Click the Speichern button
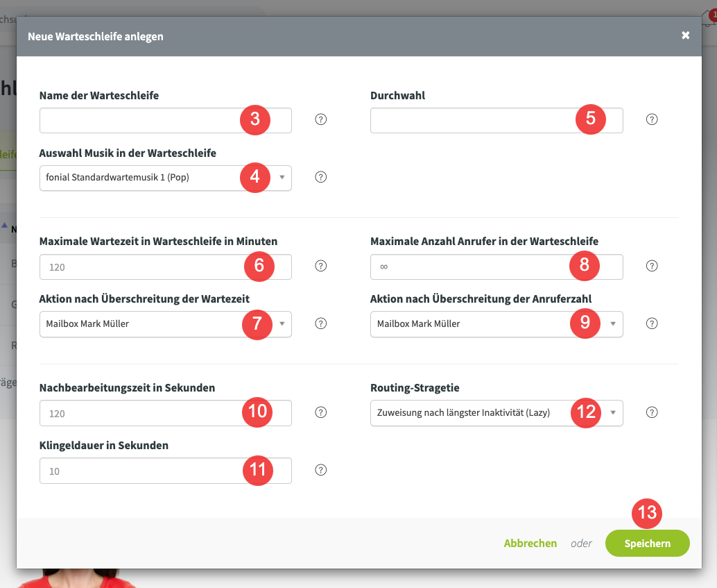Image resolution: width=717 pixels, height=588 pixels. [x=648, y=544]
